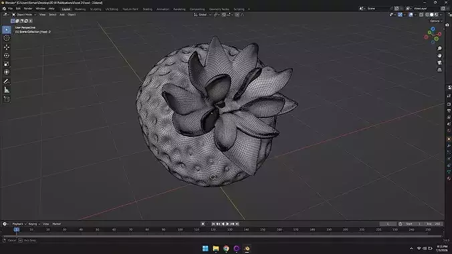Choose the Rotate tool
Image resolution: width=452 pixels, height=254 pixels.
7,55
